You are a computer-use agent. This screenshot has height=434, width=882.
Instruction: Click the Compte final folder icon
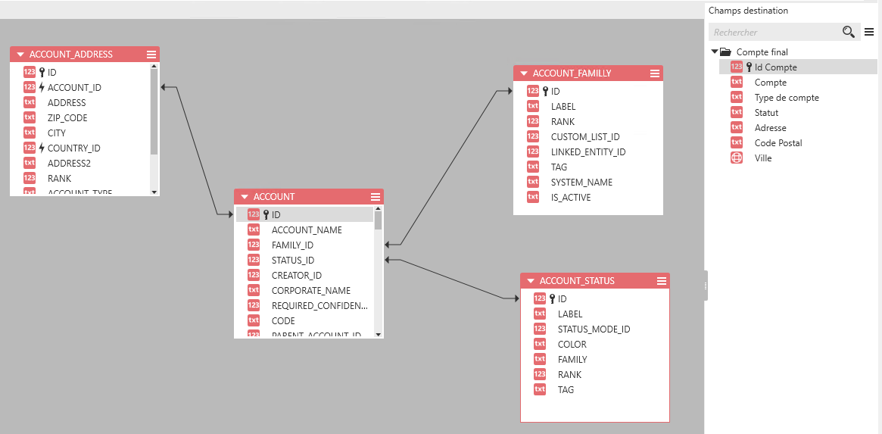pos(725,52)
